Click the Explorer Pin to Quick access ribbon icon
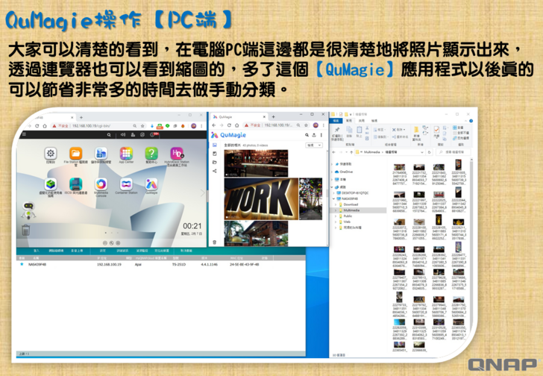Screen dimensions: 543x376 click(337, 134)
